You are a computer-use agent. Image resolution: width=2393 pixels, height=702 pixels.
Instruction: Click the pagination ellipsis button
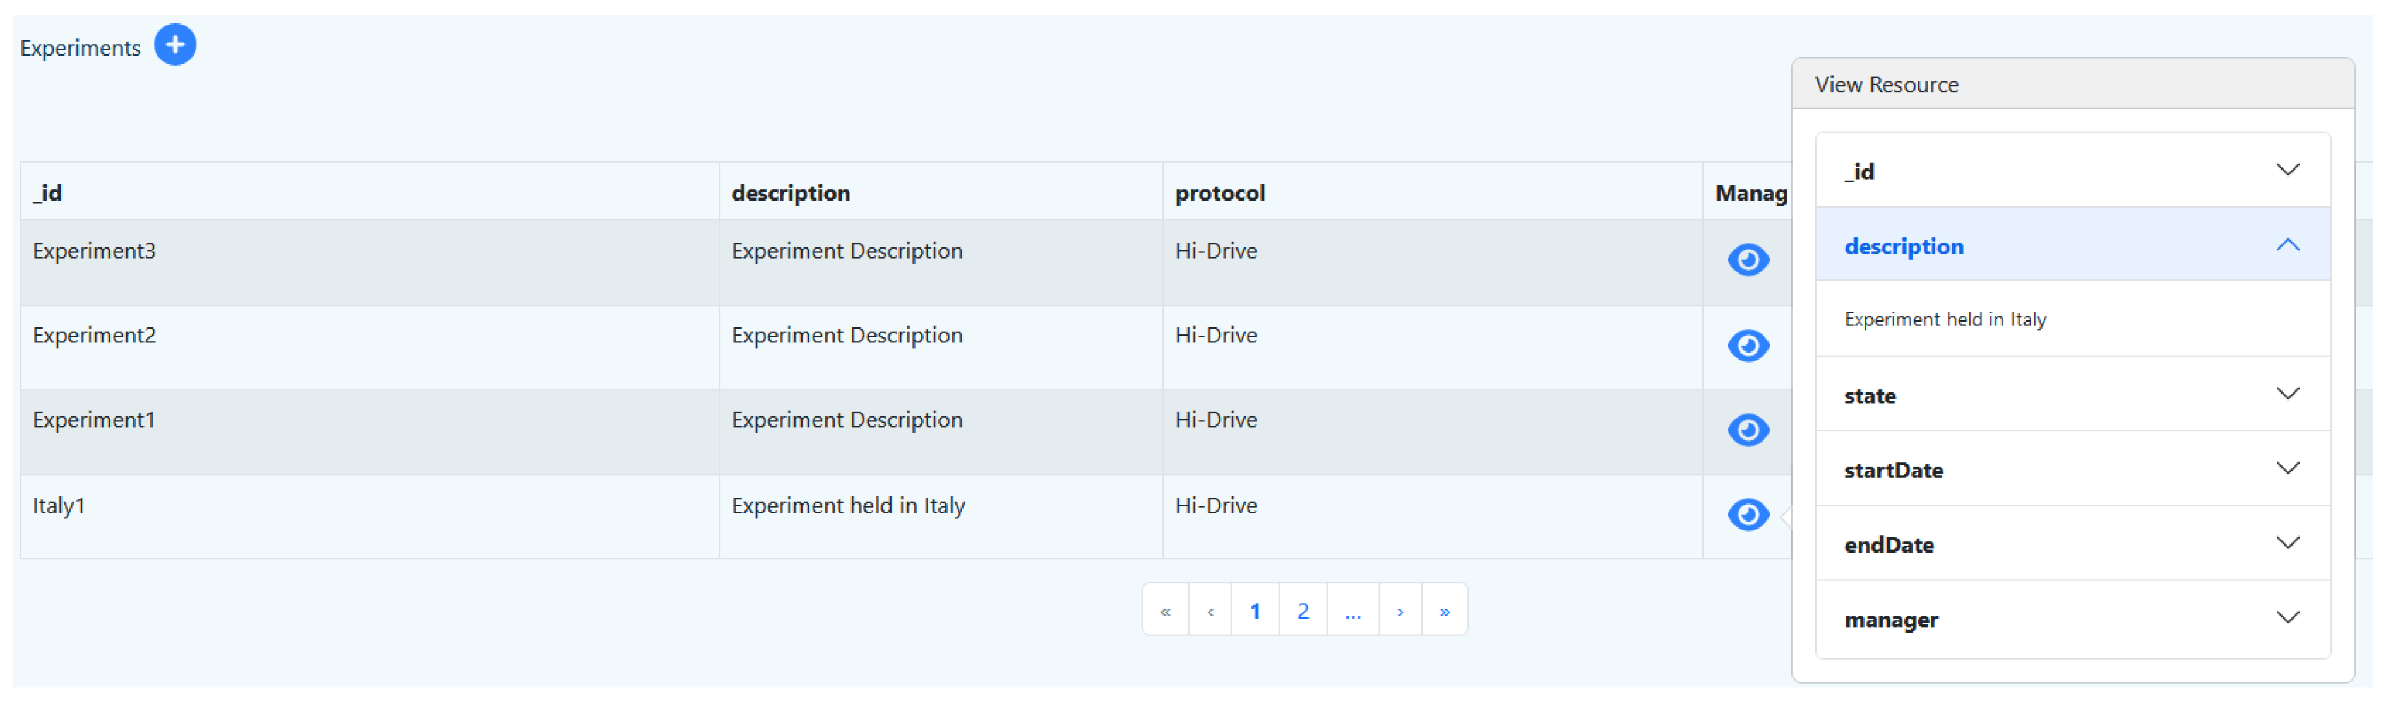[x=1352, y=611]
